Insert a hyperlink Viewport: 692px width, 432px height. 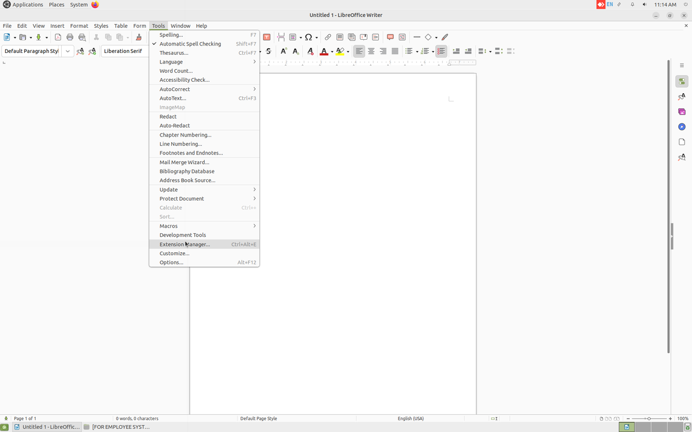pos(328,37)
